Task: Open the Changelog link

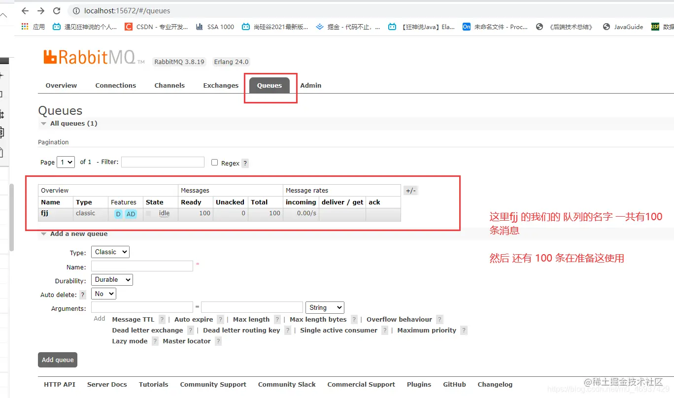Action: pyautogui.click(x=495, y=385)
